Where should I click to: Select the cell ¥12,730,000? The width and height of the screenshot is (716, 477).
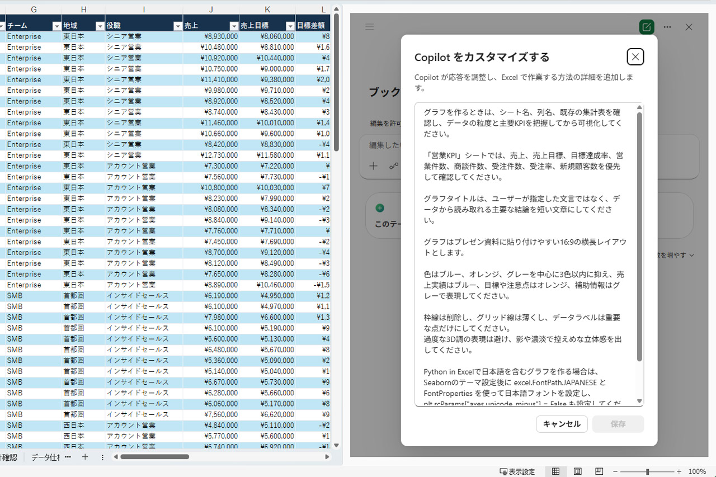(x=211, y=155)
